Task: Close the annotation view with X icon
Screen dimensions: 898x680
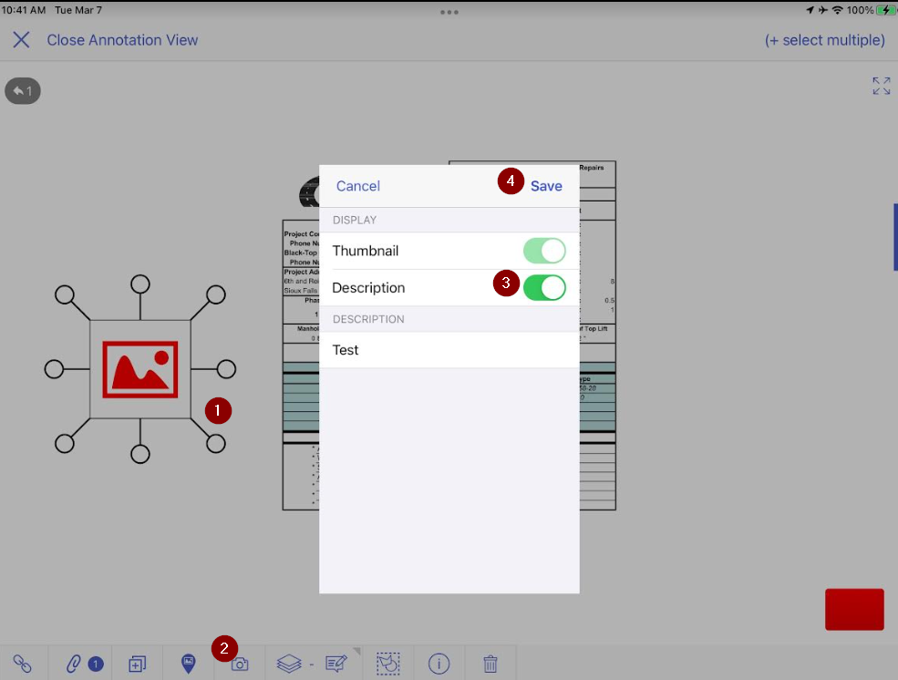Action: (21, 40)
